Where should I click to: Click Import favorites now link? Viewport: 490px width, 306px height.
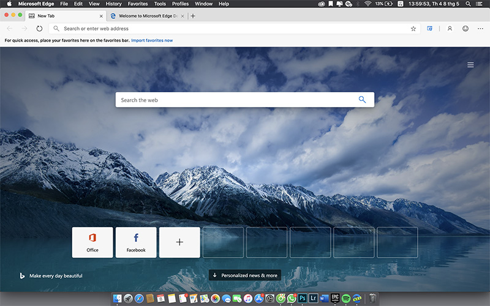click(x=151, y=40)
